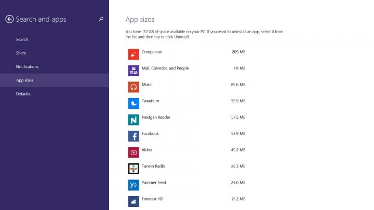Open the settings search magnifier icon
The image size is (374, 210).
click(x=101, y=19)
